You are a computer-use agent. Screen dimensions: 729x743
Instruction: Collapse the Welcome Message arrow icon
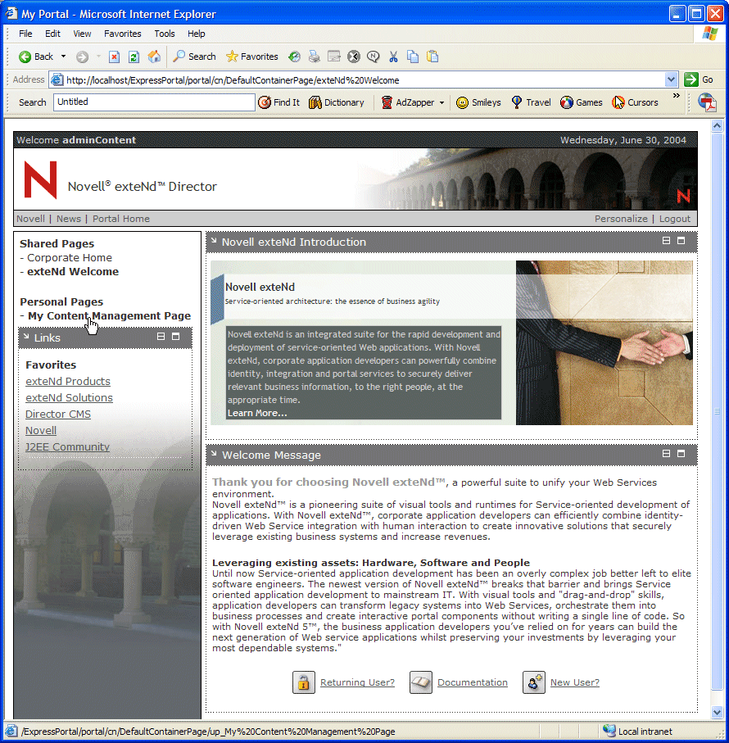pos(214,454)
